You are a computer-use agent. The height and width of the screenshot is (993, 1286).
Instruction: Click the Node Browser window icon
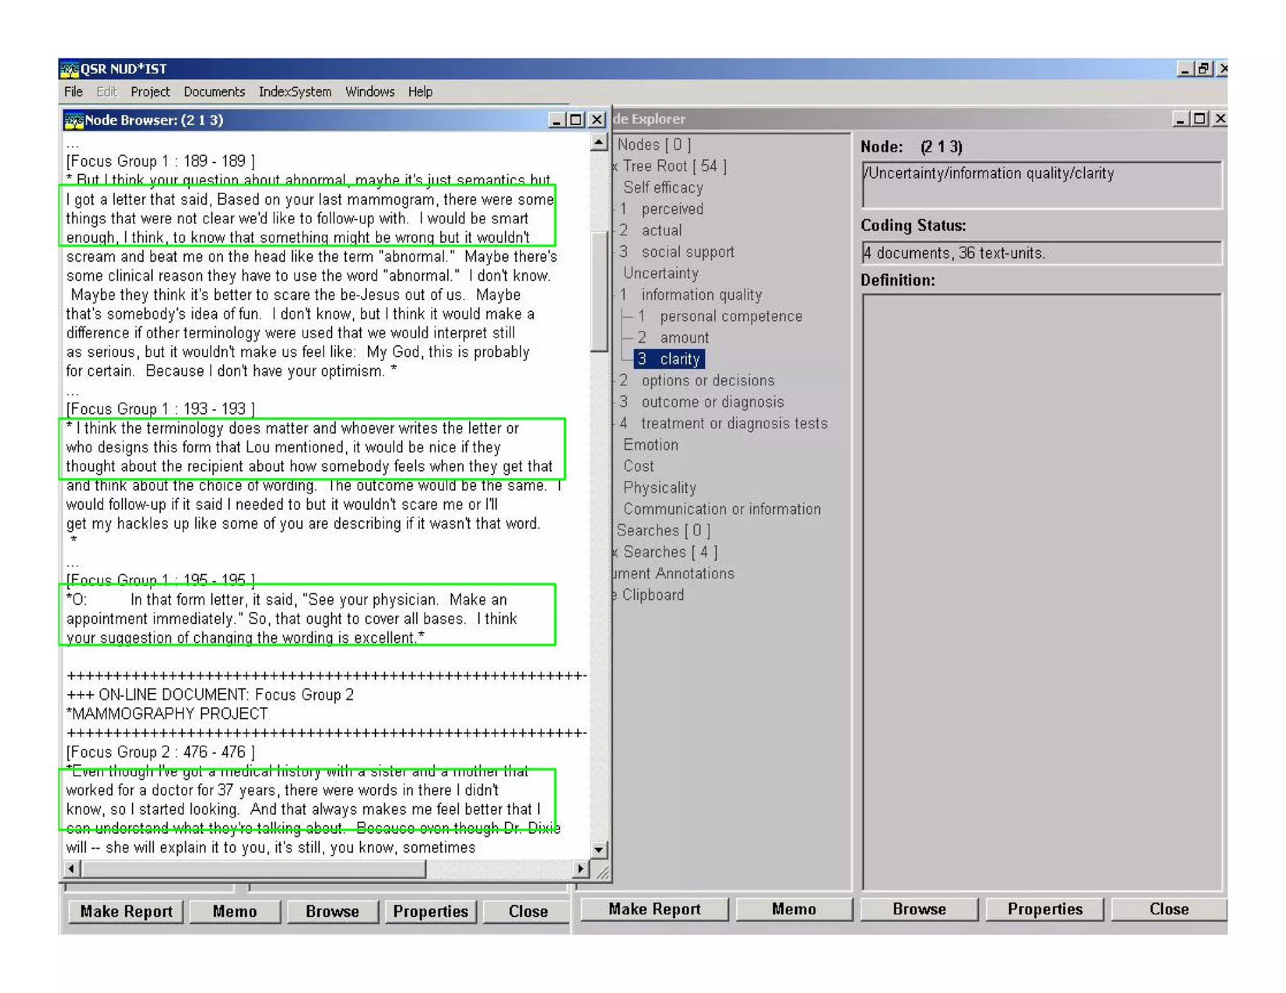tap(74, 121)
